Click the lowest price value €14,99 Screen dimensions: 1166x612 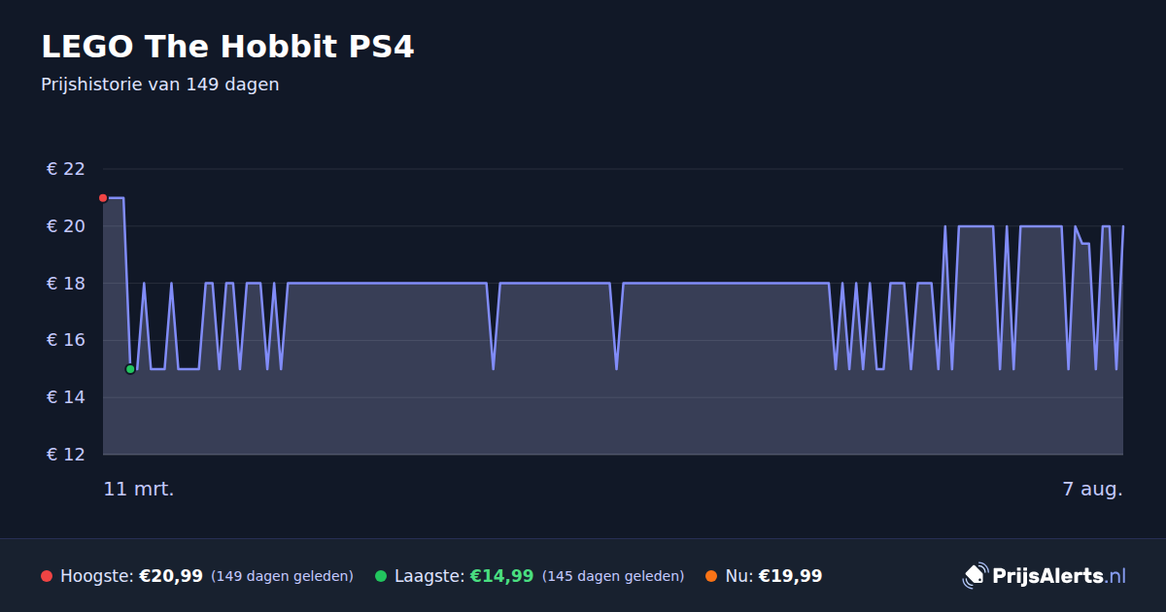click(502, 576)
